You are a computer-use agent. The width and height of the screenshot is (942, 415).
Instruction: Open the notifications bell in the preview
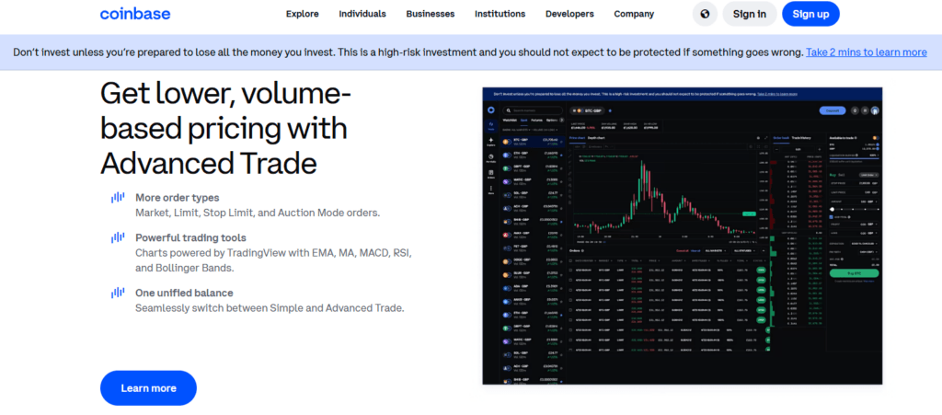click(x=855, y=110)
